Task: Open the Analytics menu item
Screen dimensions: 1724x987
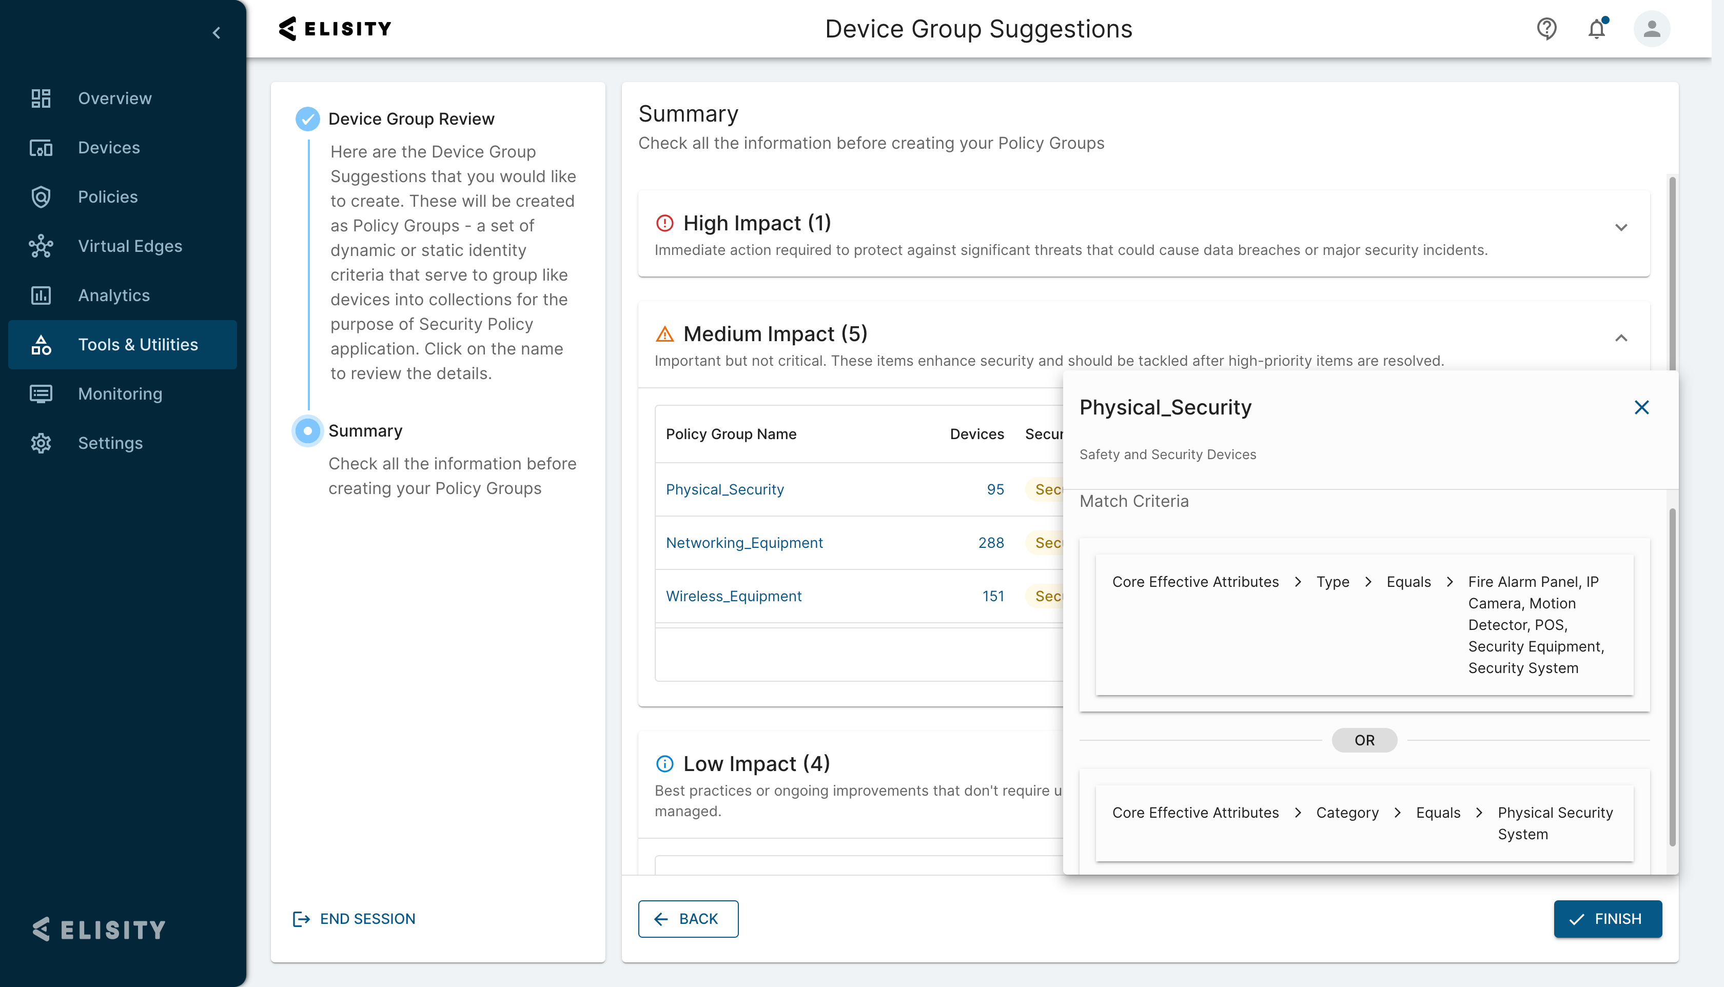Action: 122,295
